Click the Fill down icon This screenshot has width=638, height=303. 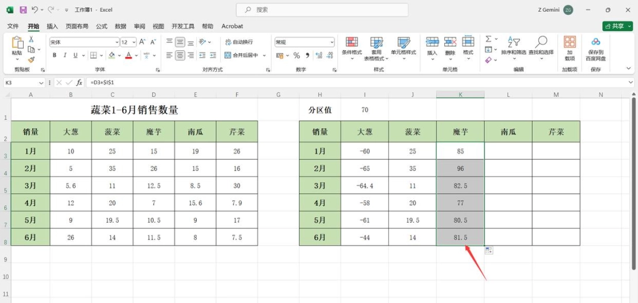489,50
